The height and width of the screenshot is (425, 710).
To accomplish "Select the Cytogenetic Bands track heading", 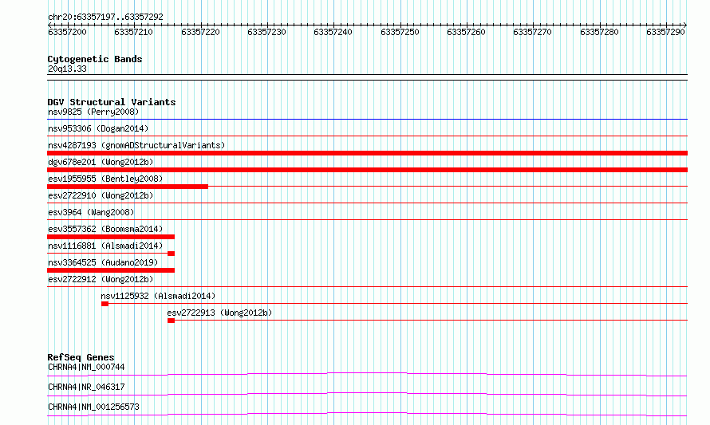I will tap(95, 59).
